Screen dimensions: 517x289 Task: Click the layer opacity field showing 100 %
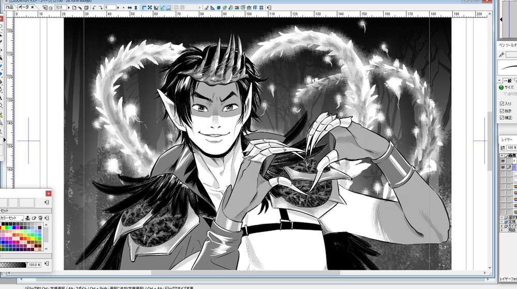coord(511,147)
